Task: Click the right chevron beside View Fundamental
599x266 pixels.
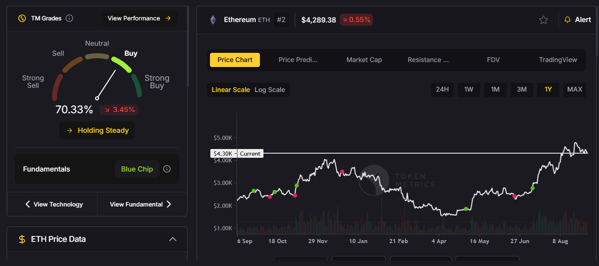Action: tap(169, 204)
